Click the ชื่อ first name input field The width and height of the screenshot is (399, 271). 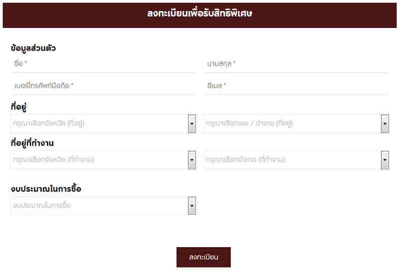coord(103,64)
